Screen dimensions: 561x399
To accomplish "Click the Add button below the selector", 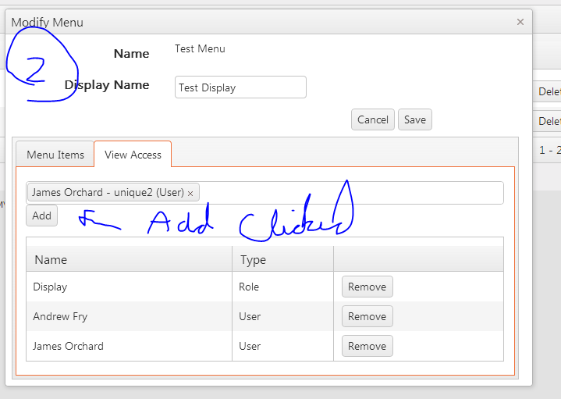I will point(41,216).
